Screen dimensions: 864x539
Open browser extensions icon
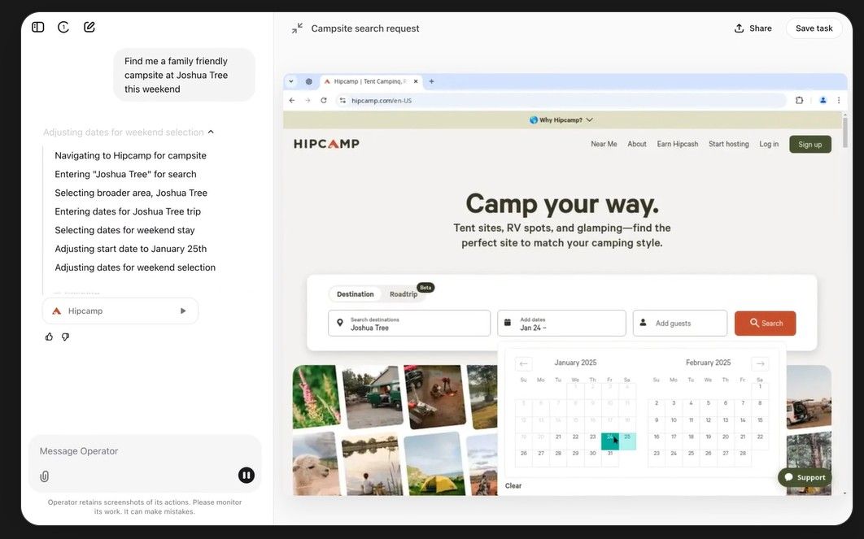pos(799,100)
